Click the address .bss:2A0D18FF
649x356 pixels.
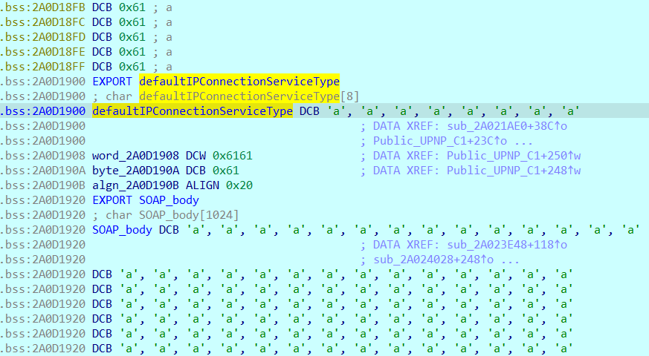click(43, 67)
